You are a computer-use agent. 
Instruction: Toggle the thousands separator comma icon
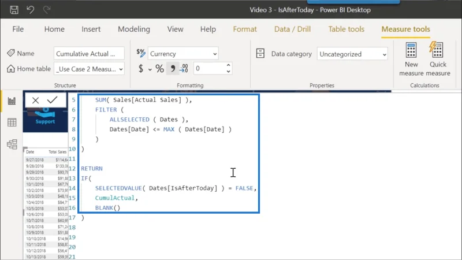coord(173,69)
